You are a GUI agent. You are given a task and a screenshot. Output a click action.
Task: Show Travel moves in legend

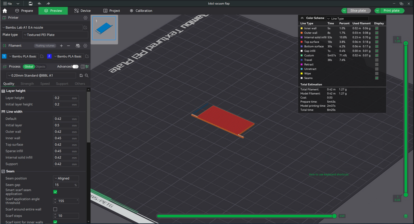point(377,60)
